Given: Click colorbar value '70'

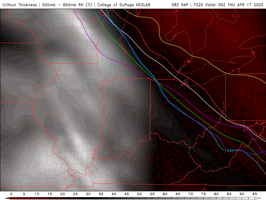Looking at the screenshot, I should click(191, 194).
